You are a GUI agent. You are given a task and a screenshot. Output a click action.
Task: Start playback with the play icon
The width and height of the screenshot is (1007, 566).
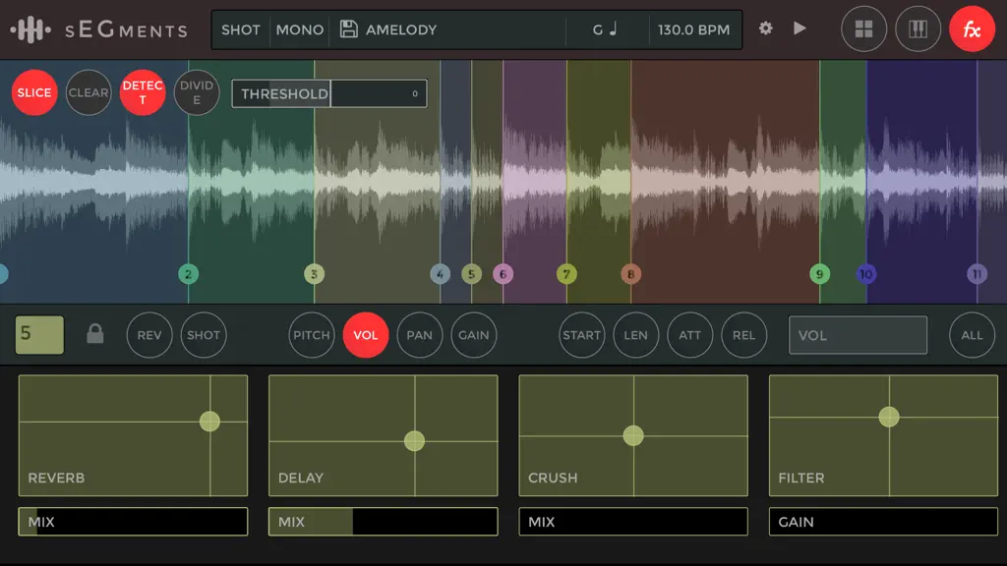click(x=799, y=28)
